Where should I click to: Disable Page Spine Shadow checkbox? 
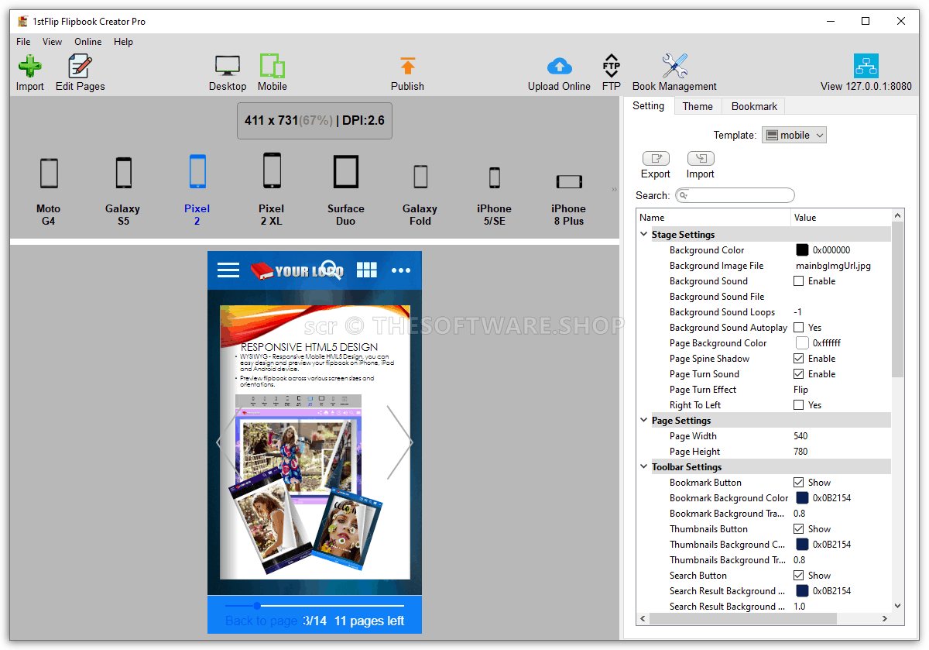coord(799,359)
